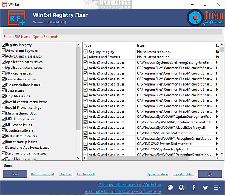Sort results by the Issue column header
This screenshot has width=225, height=195.
pyautogui.click(x=174, y=46)
